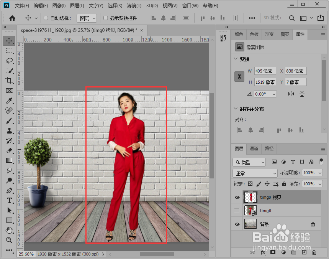Click the horizontal canvas scrollbar
329x259 pixels.
157,254
